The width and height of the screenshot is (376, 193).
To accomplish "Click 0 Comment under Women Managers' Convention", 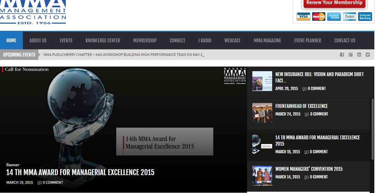I will (x=319, y=177).
